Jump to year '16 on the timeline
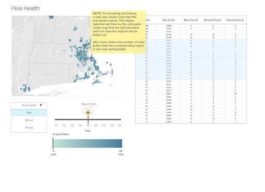 [x=95, y=125]
